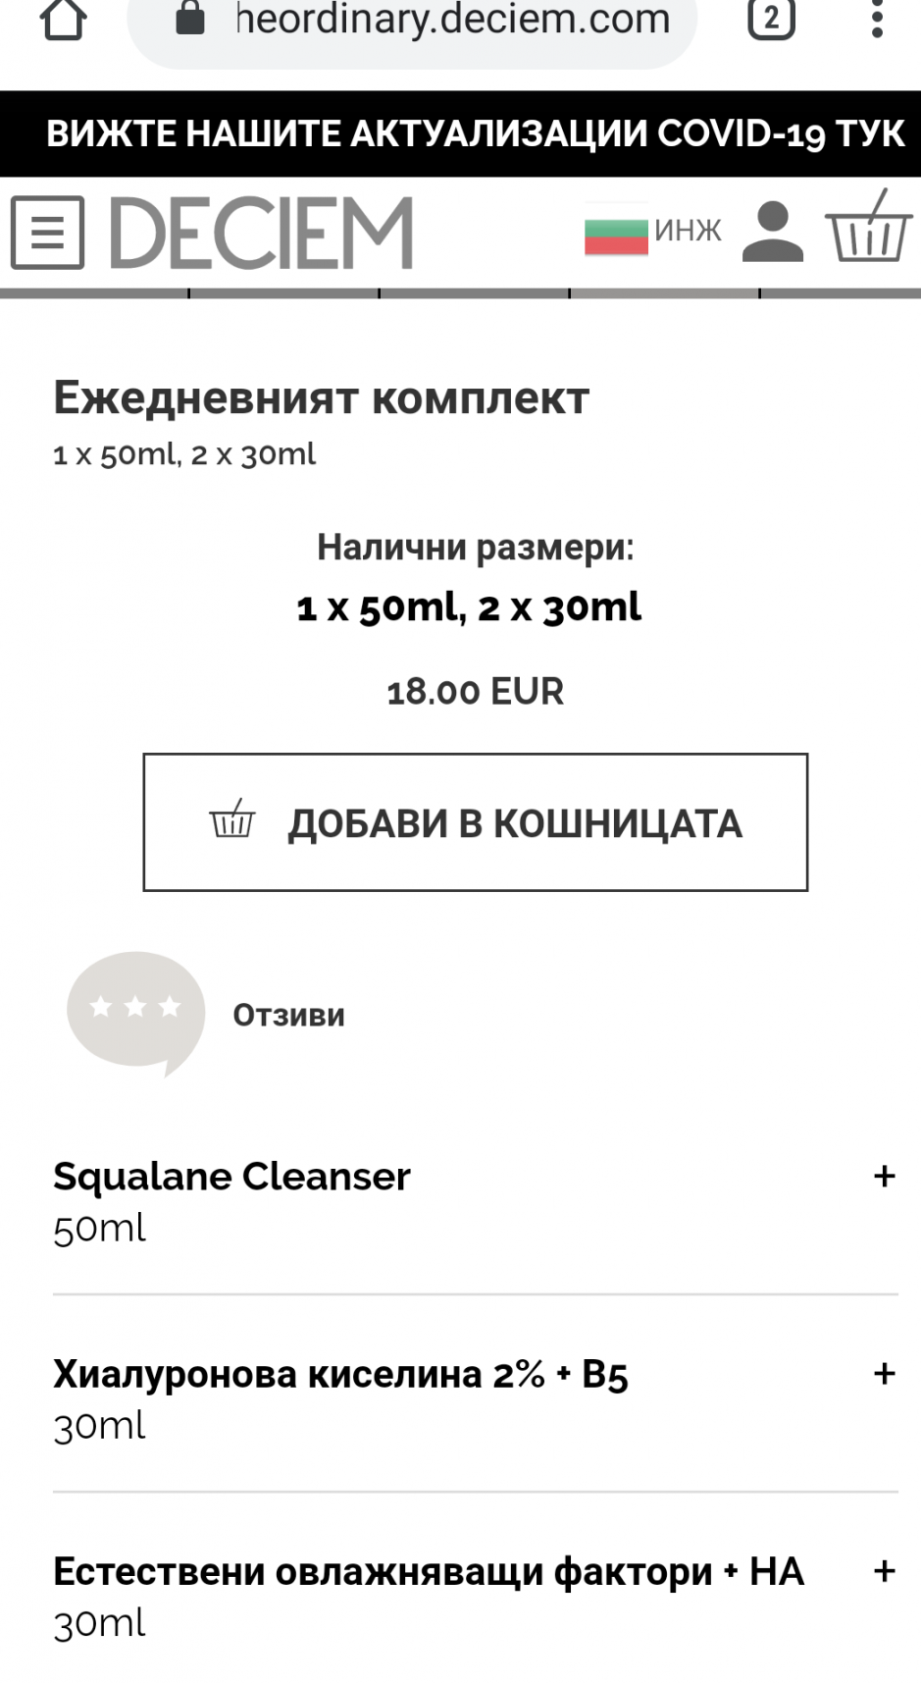Screen dimensions: 921x1683
Task: Select the highlighted fourth brand tab segment
Action: (x=664, y=292)
